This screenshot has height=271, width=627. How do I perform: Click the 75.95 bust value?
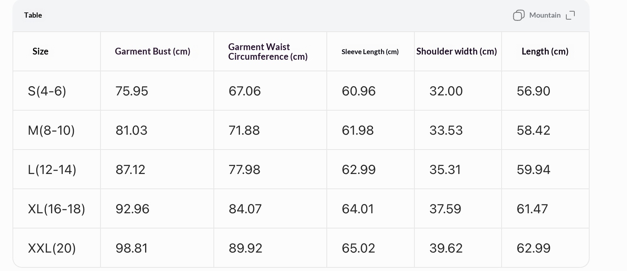132,91
